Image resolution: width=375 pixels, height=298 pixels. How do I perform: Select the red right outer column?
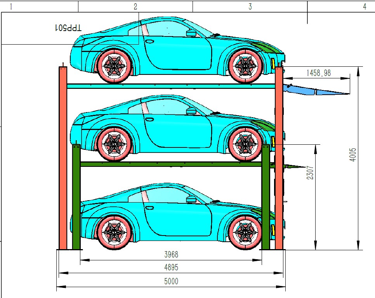[279, 158]
